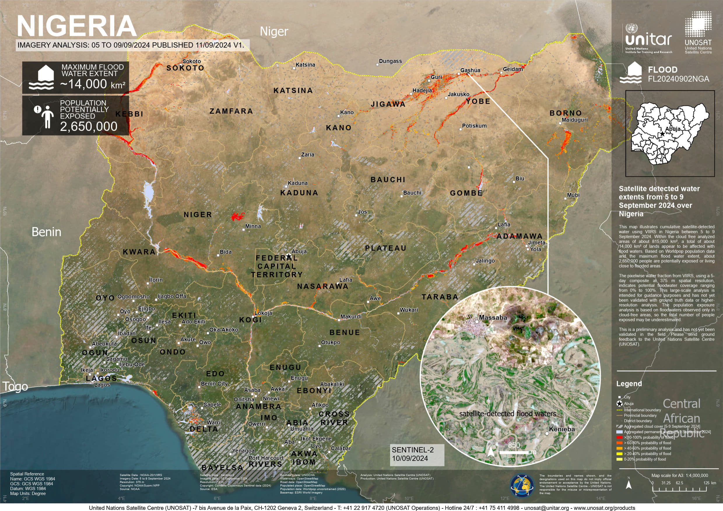This screenshot has width=723, height=511.
Task: Click the Nigeria locator inset map
Action: 670,133
